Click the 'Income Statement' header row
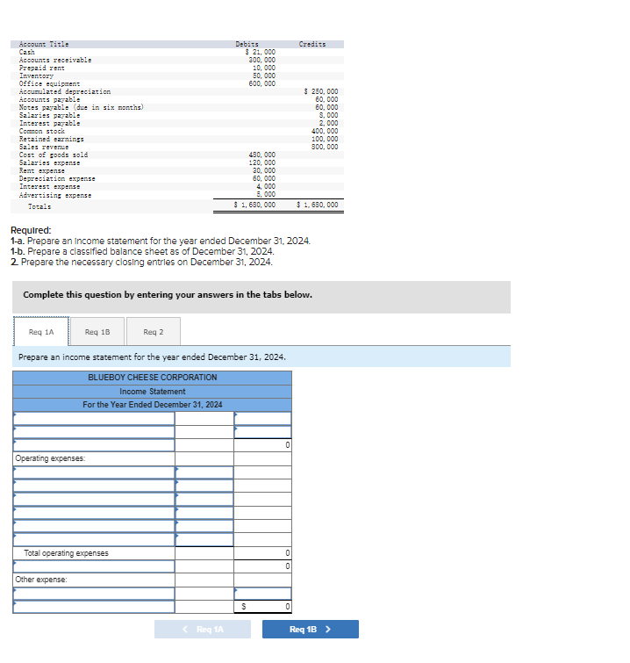The height and width of the screenshot is (663, 630). click(152, 392)
